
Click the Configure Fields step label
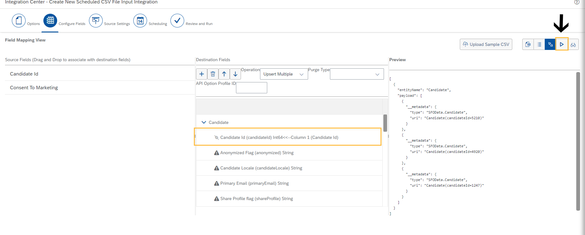pyautogui.click(x=72, y=24)
